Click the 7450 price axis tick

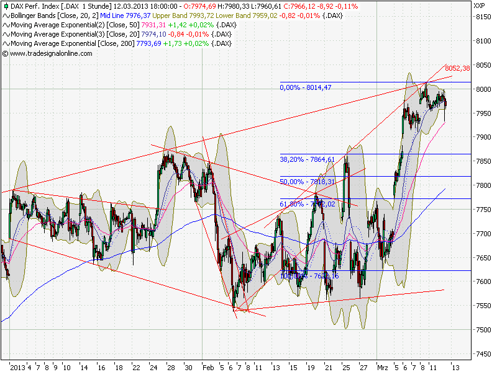[x=483, y=354]
